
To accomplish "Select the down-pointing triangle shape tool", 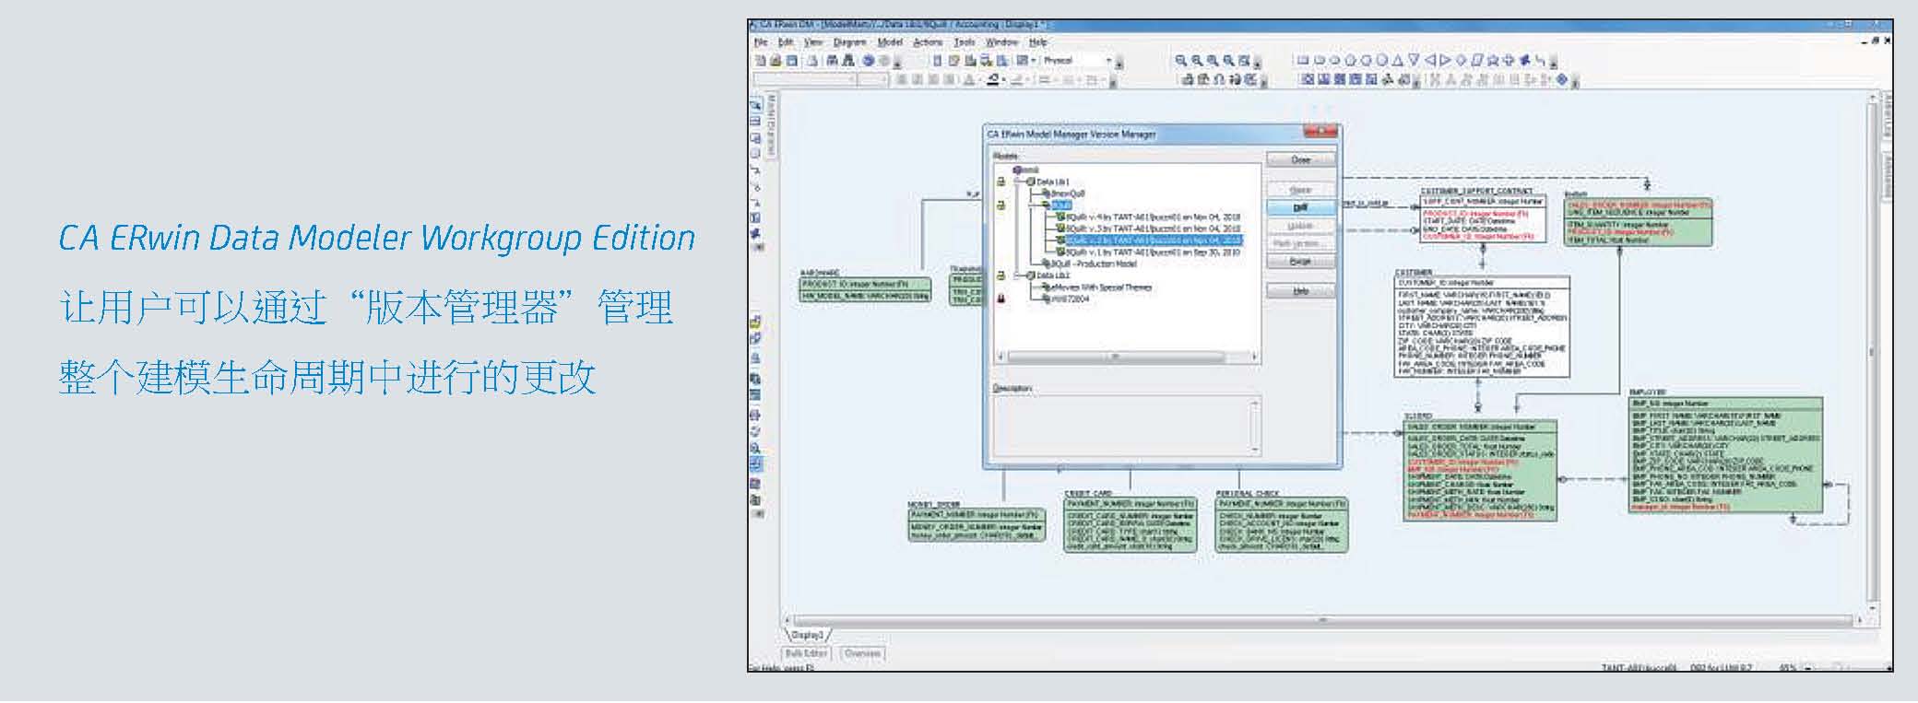I will (x=1414, y=60).
